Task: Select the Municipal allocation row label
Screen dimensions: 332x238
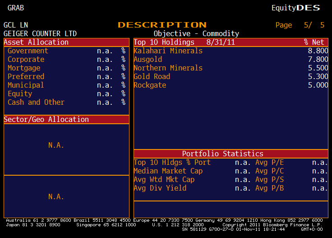Action: click(x=26, y=85)
